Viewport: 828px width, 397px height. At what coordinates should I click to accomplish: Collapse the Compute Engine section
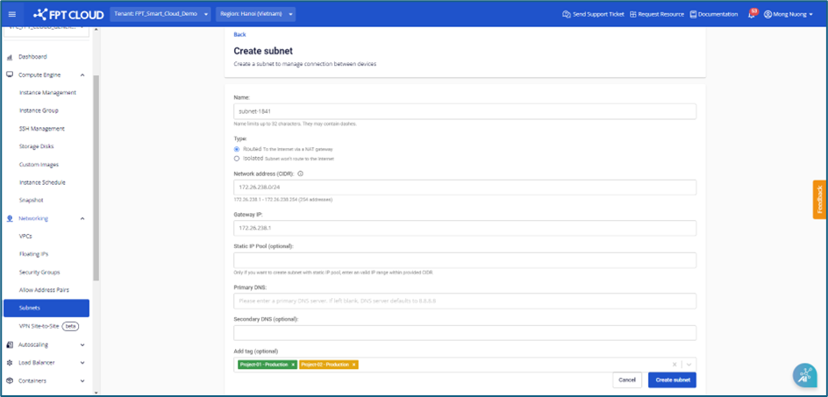(82, 74)
